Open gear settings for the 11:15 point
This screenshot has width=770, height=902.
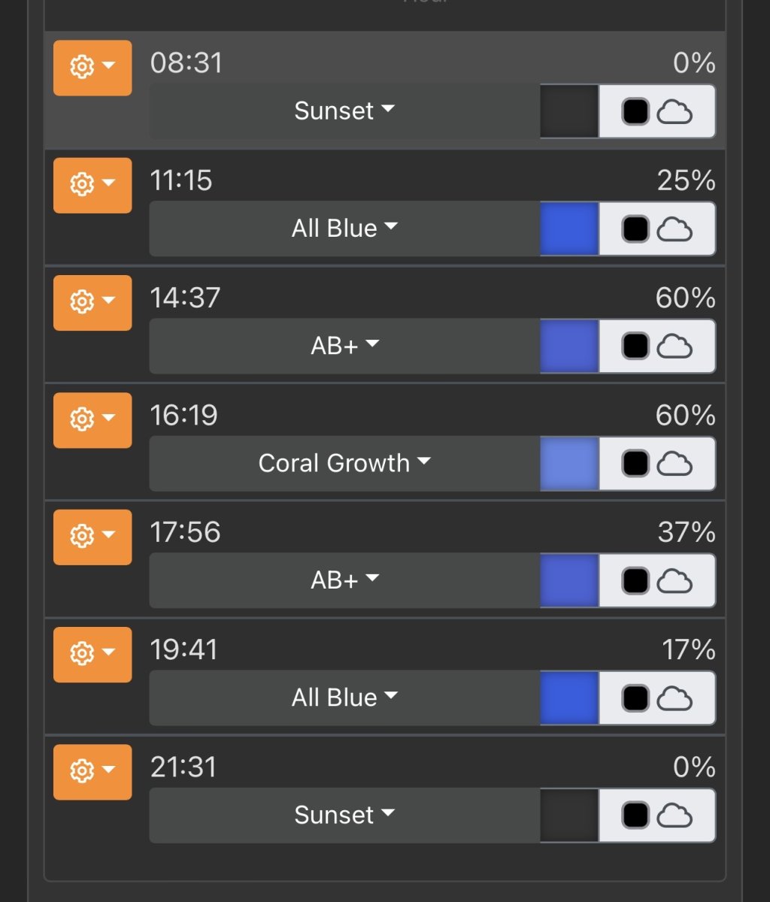pyautogui.click(x=92, y=185)
